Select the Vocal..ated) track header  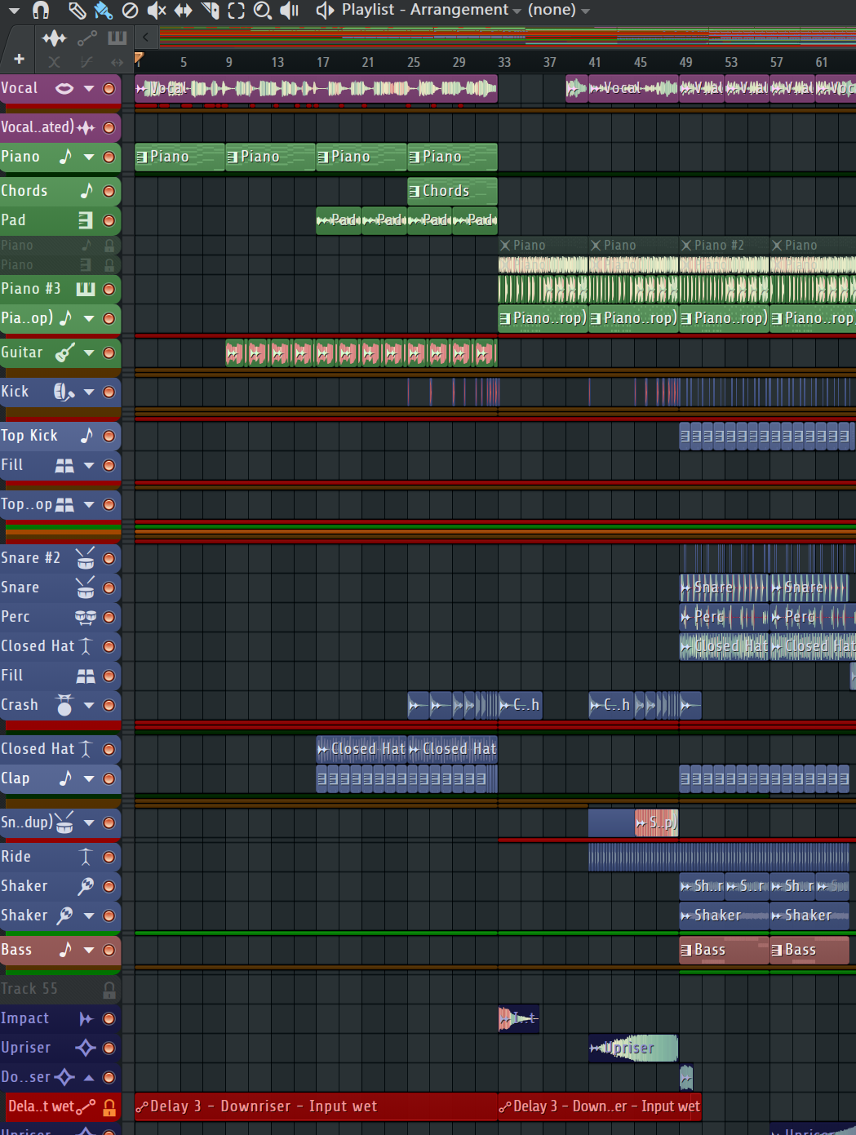coord(60,127)
